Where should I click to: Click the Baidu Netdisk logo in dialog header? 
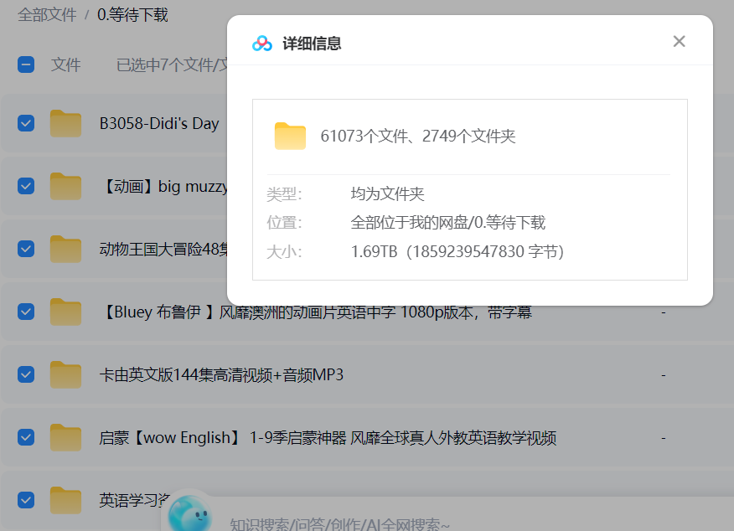pyautogui.click(x=263, y=44)
